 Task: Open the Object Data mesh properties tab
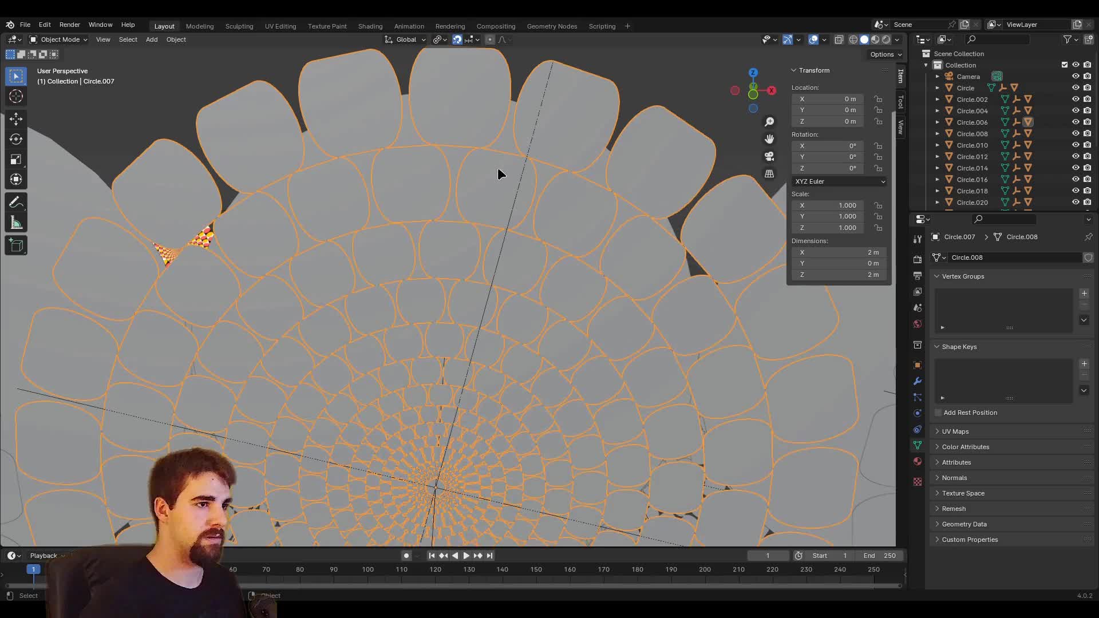coord(918,445)
